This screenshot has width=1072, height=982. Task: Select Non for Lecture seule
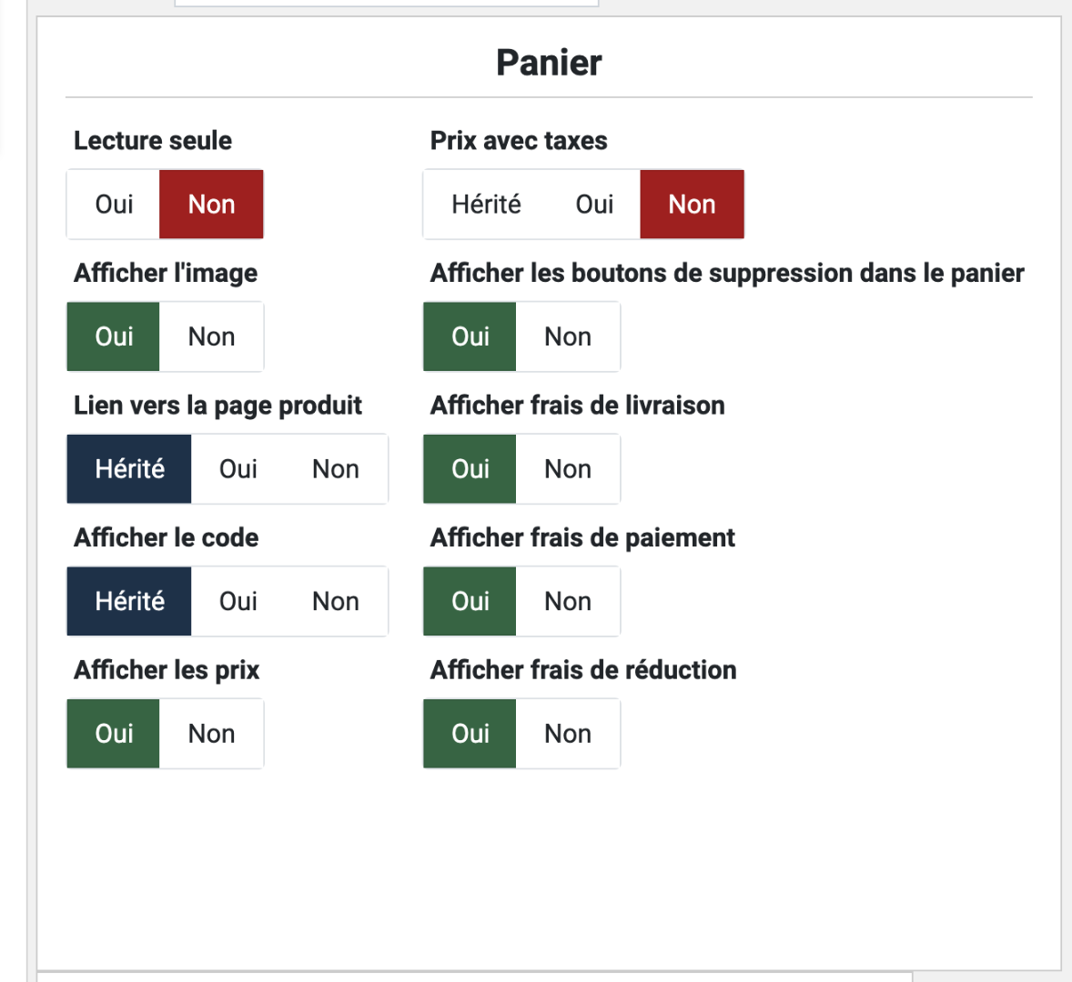211,205
